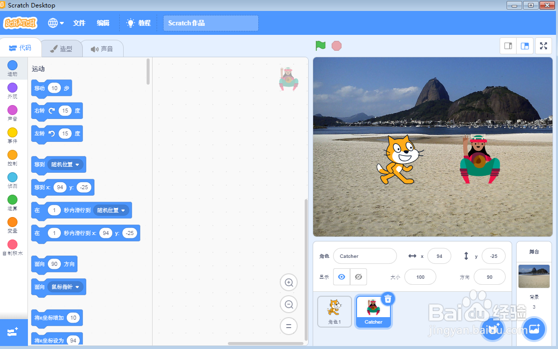This screenshot has width=558, height=349.
Task: Edit the sprite y position field
Action: point(493,256)
